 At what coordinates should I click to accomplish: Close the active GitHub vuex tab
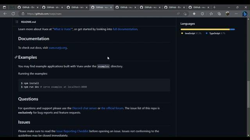[111, 7]
